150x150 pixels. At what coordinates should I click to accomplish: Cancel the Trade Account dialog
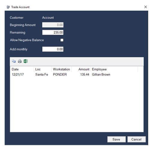coord(136,139)
